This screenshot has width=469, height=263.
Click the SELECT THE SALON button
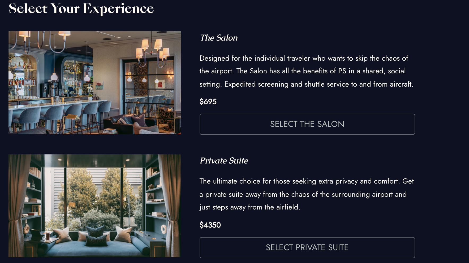[x=307, y=124]
